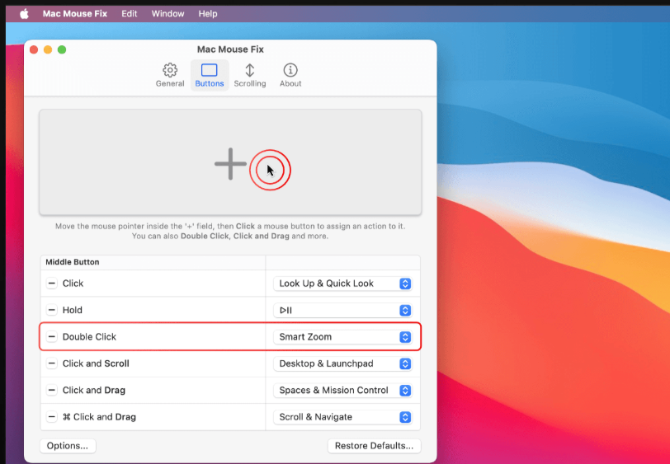The height and width of the screenshot is (464, 670).
Task: Open the Help menu
Action: [208, 14]
